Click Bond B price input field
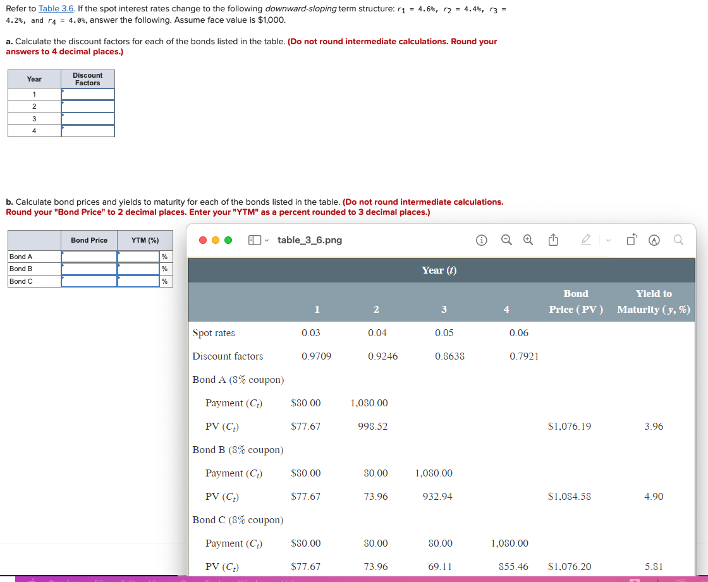 89,268
